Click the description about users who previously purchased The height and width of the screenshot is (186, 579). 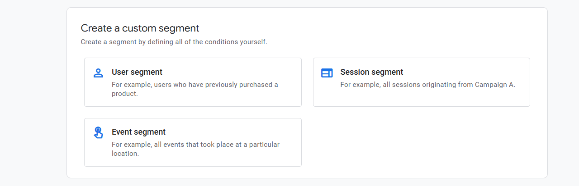click(x=195, y=89)
